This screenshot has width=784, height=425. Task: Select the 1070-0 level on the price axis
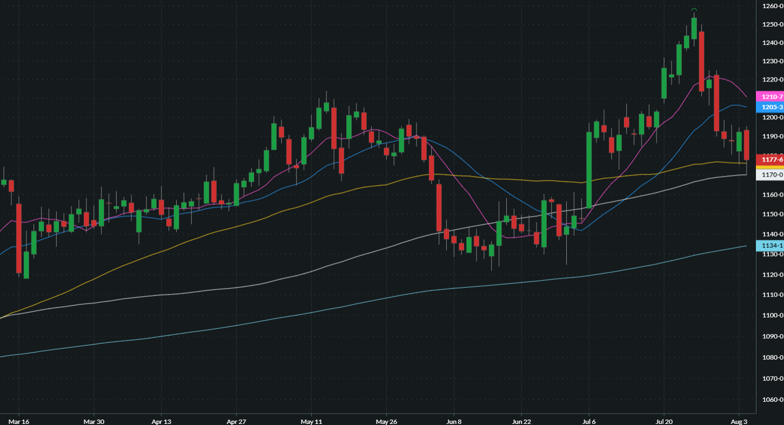(x=773, y=379)
